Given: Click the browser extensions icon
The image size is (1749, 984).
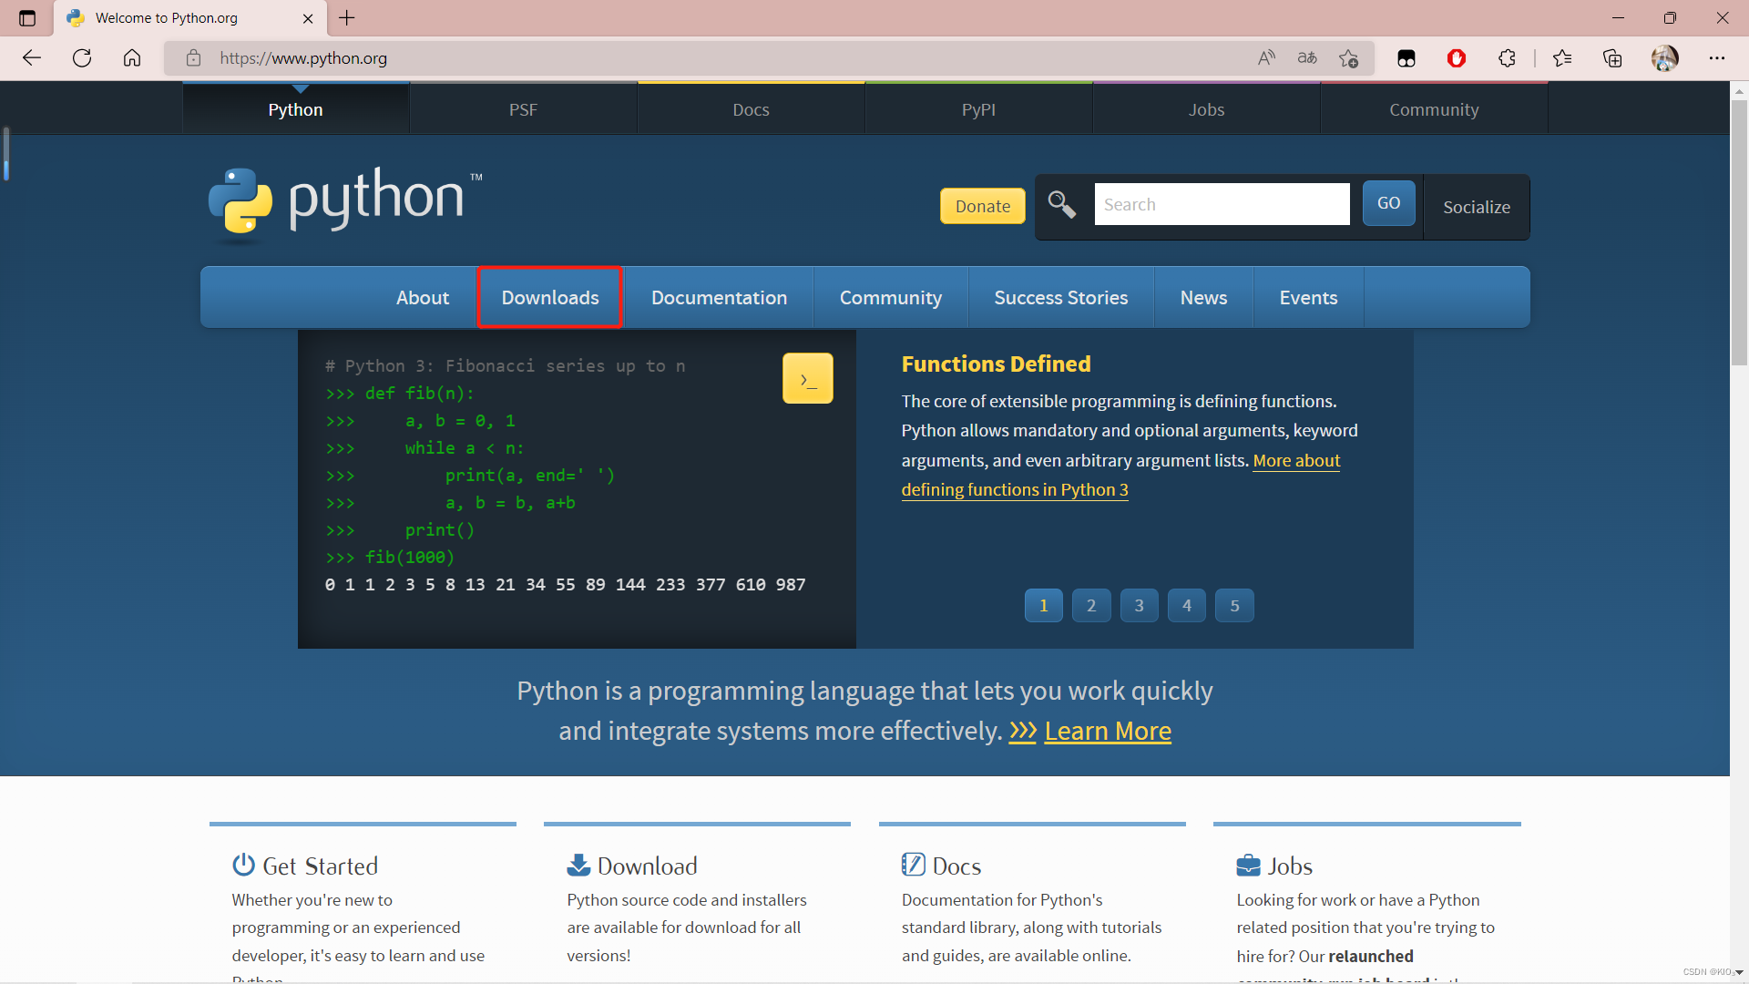Looking at the screenshot, I should click(x=1508, y=57).
